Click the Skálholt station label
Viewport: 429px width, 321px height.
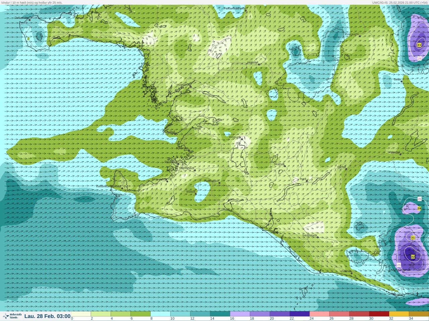point(279,164)
